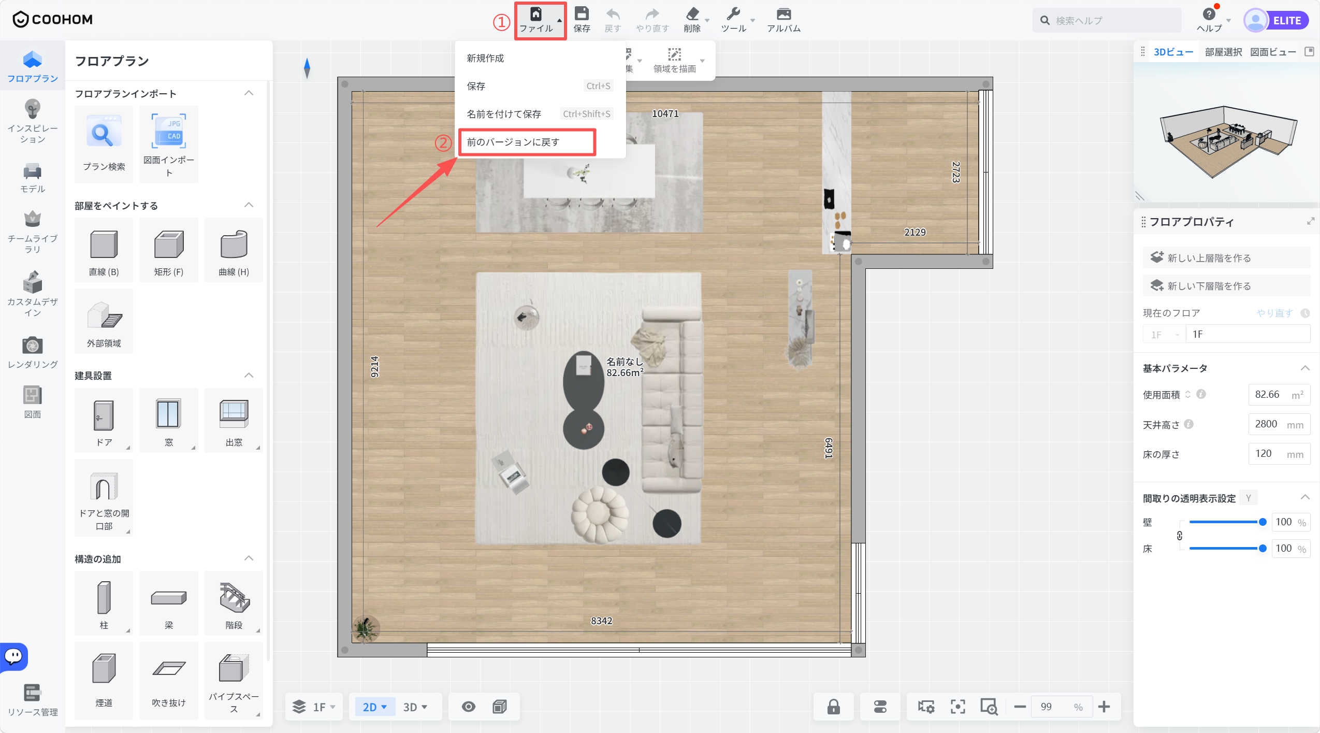The height and width of the screenshot is (733, 1320).
Task: Open the 3D view mode dropdown
Action: point(415,707)
